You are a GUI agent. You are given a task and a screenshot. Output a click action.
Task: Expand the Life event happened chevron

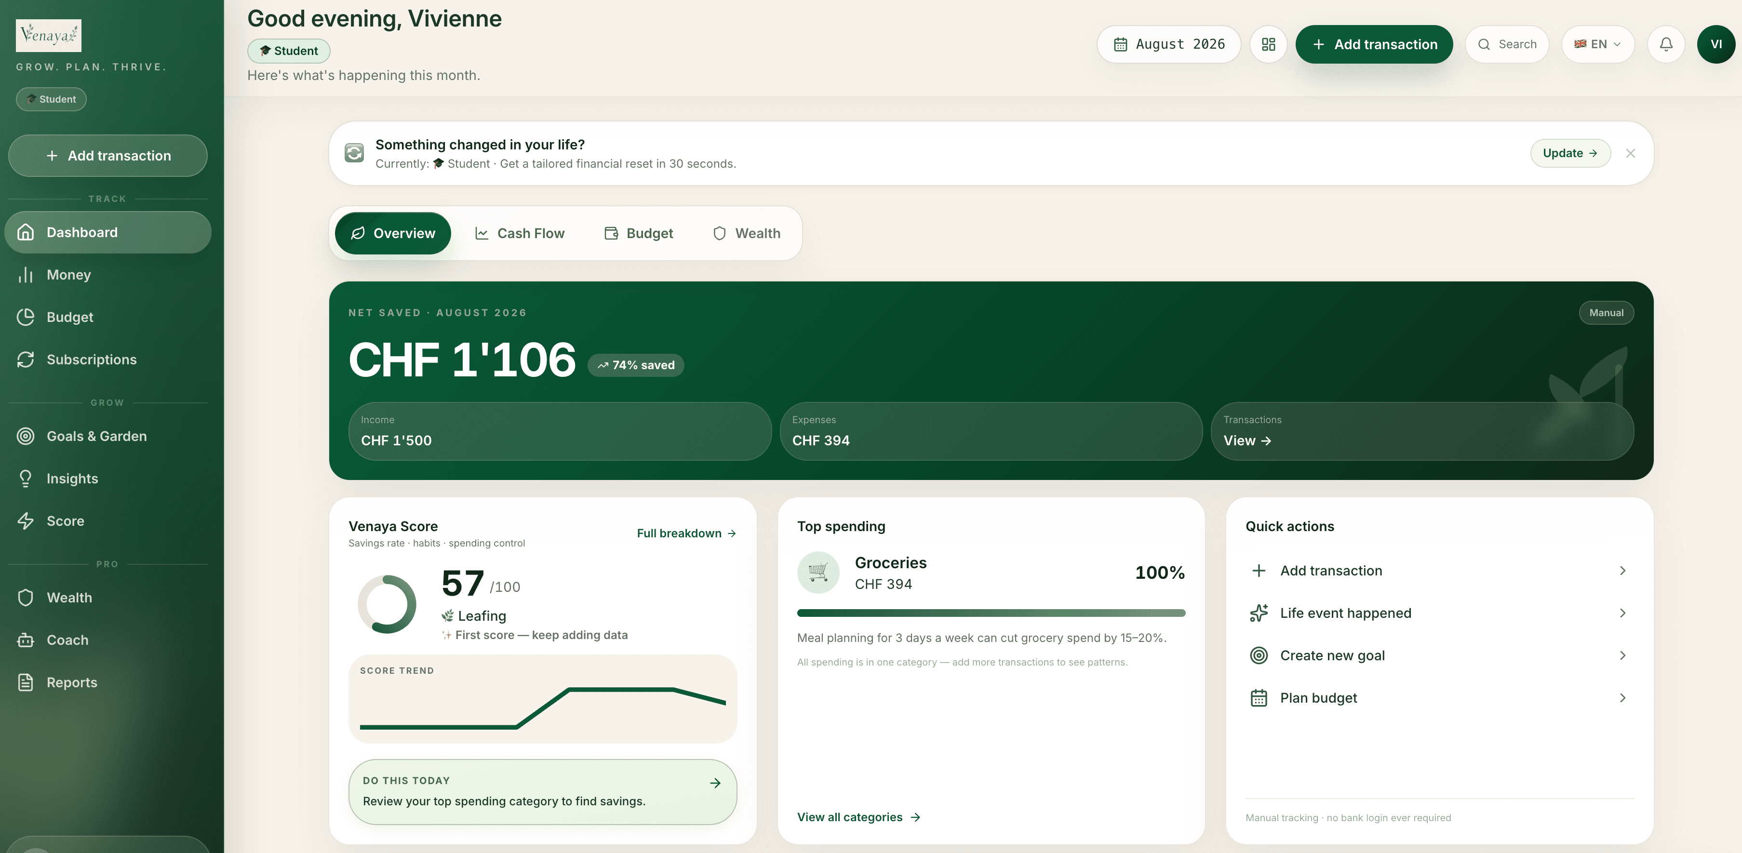1622,613
